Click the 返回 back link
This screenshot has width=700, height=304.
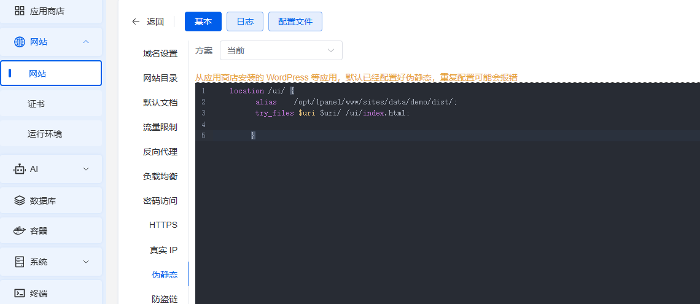click(155, 21)
